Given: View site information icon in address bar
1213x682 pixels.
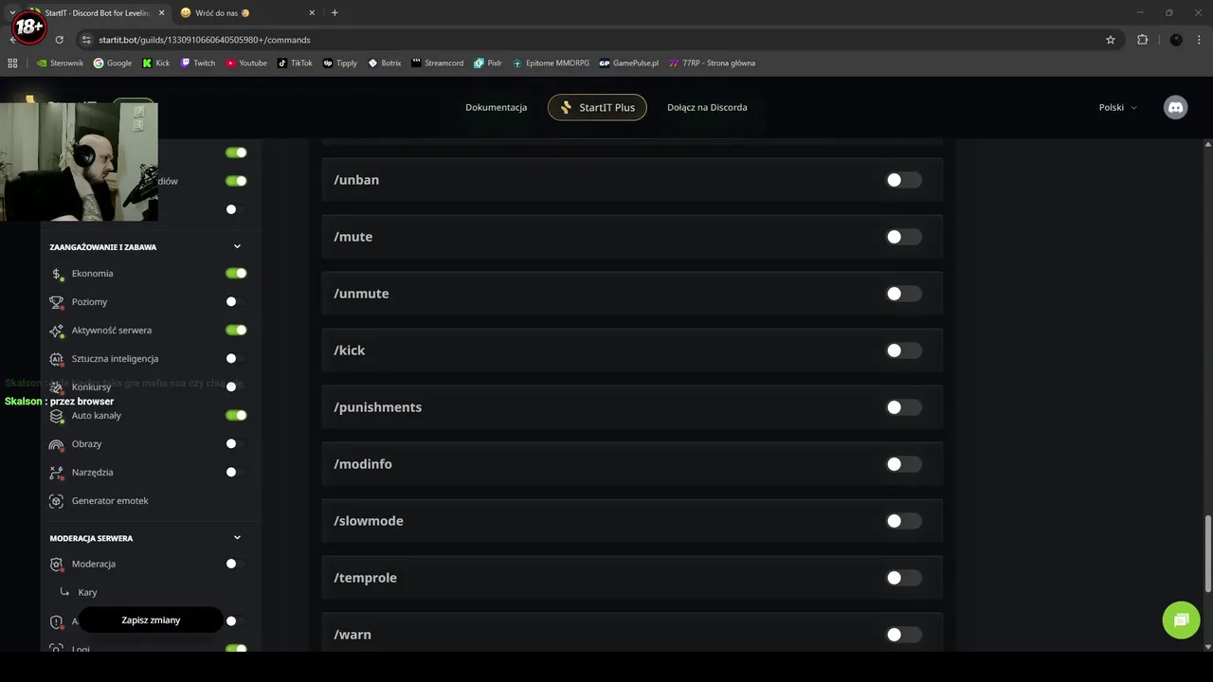Looking at the screenshot, I should pos(86,40).
